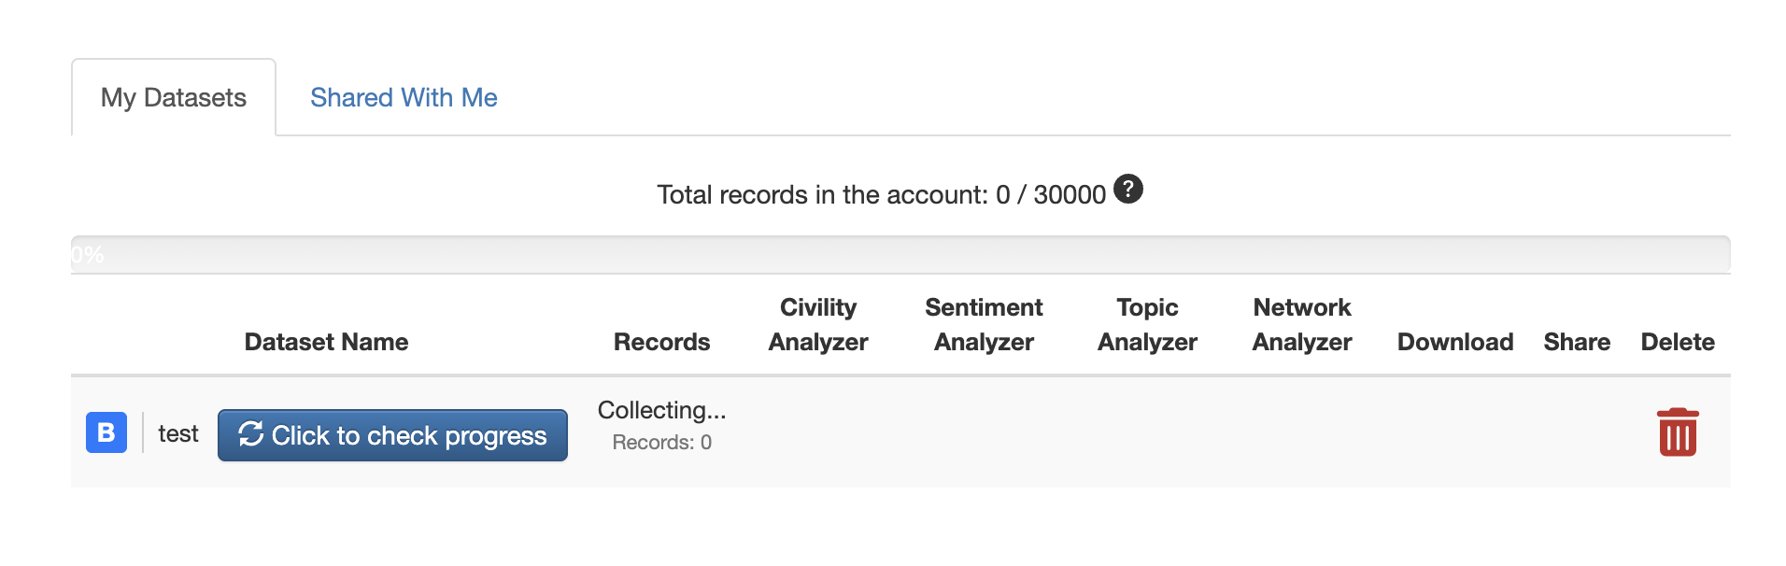Click the Civility Analyzer column header
Screen dimensions: 1786x566
click(x=818, y=325)
